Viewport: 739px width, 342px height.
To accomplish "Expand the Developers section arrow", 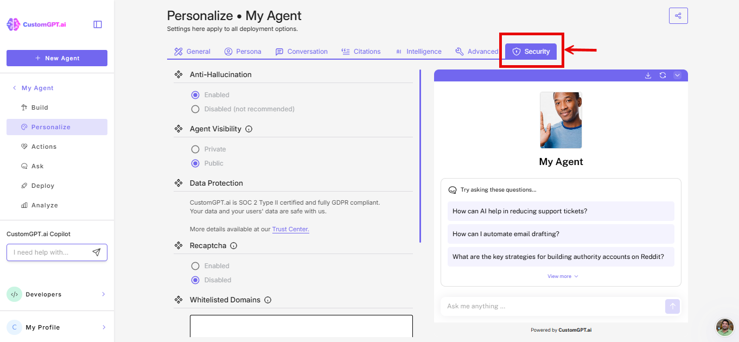I will click(103, 294).
